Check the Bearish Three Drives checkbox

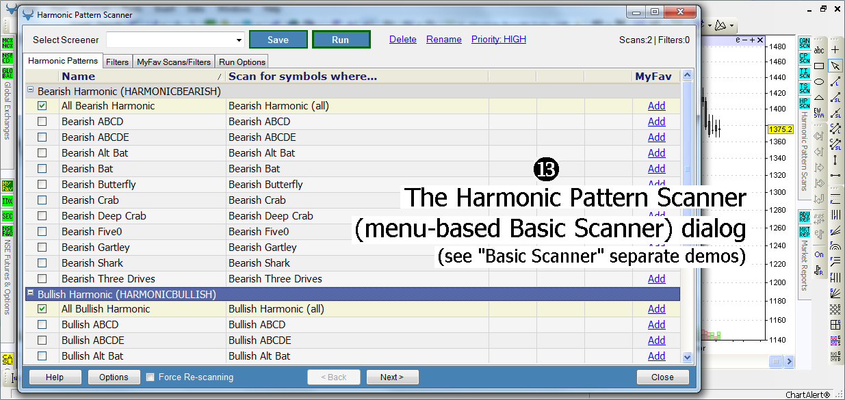tap(42, 279)
